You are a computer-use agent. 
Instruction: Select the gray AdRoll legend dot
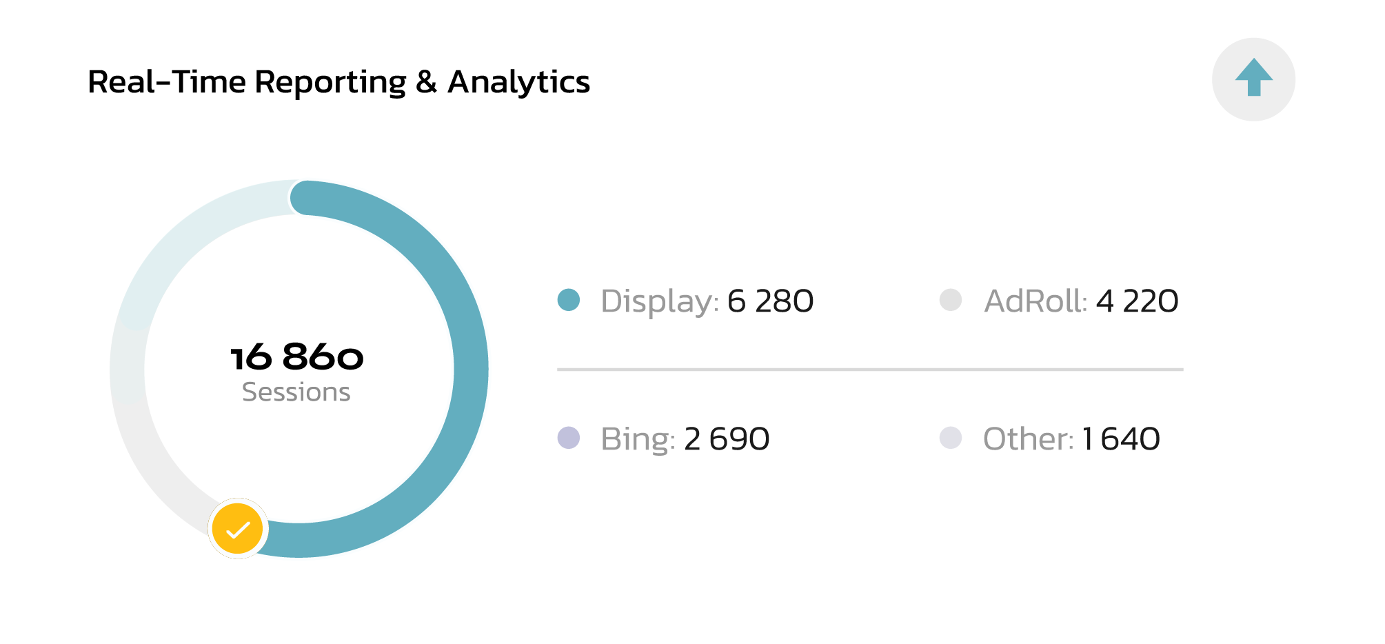coord(951,300)
